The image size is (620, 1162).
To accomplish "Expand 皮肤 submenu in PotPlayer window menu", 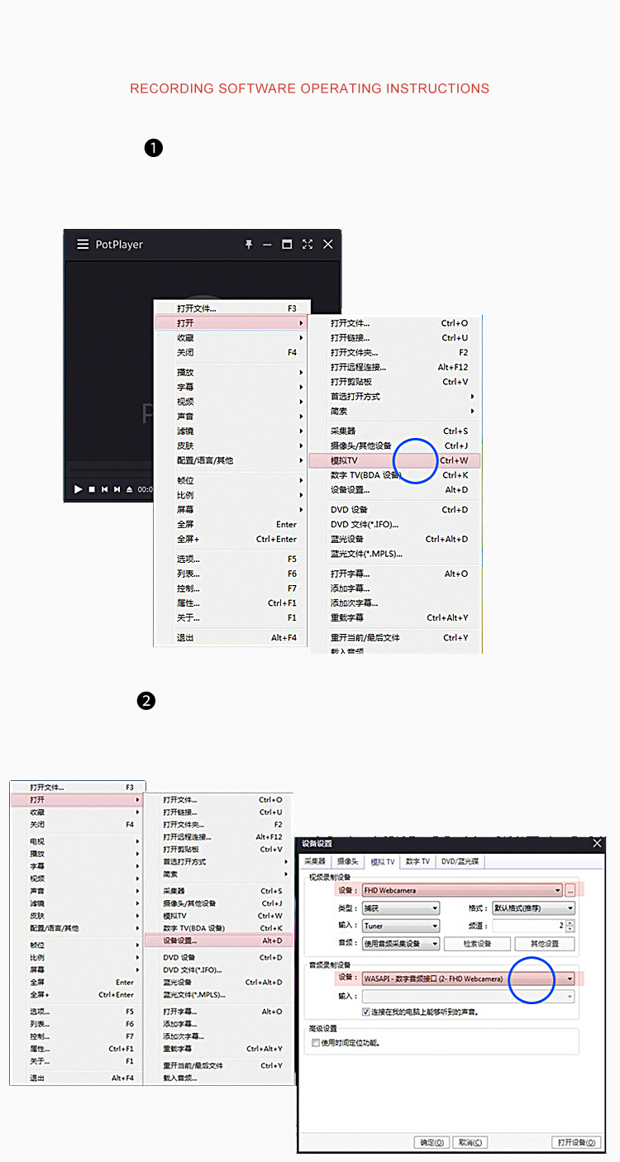I will 231,446.
